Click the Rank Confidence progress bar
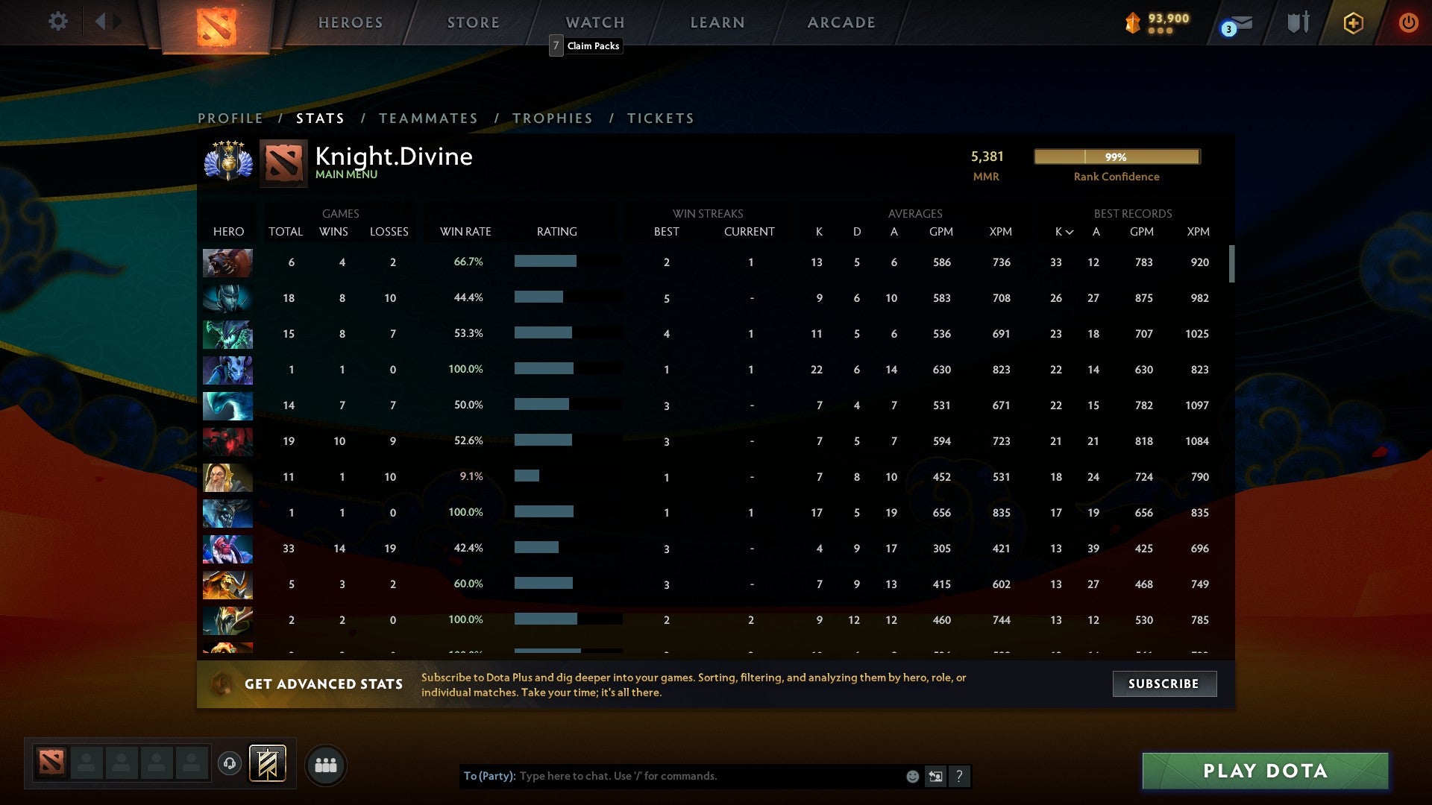 point(1116,157)
